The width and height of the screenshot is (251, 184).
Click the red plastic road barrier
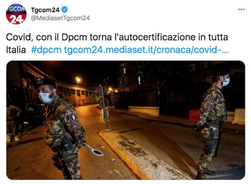coord(194,116)
